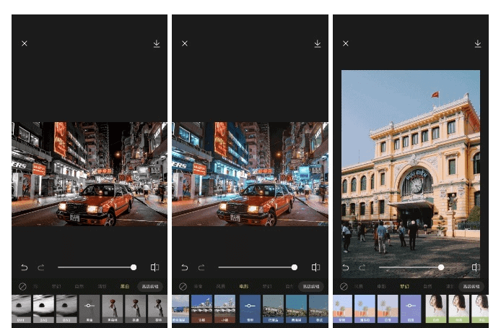The height and width of the screenshot is (328, 501).
Task: Open the selected blue filter's adjustment tile, middle panel
Action: pos(250,308)
